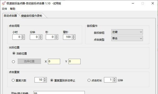Click the X coordinate input field
The image size is (158, 94).
[54, 61]
